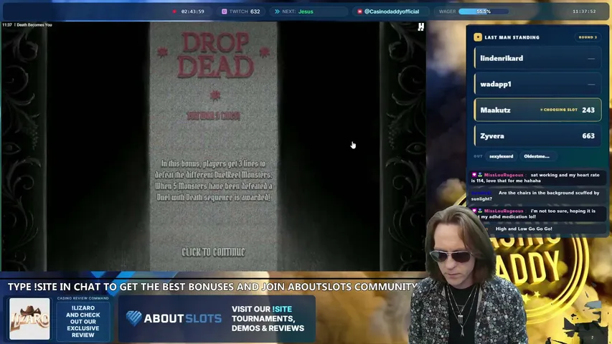Click Maakutz's score 243

point(588,110)
